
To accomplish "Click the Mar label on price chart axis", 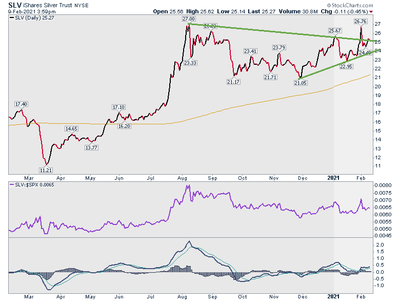I will tap(29, 178).
